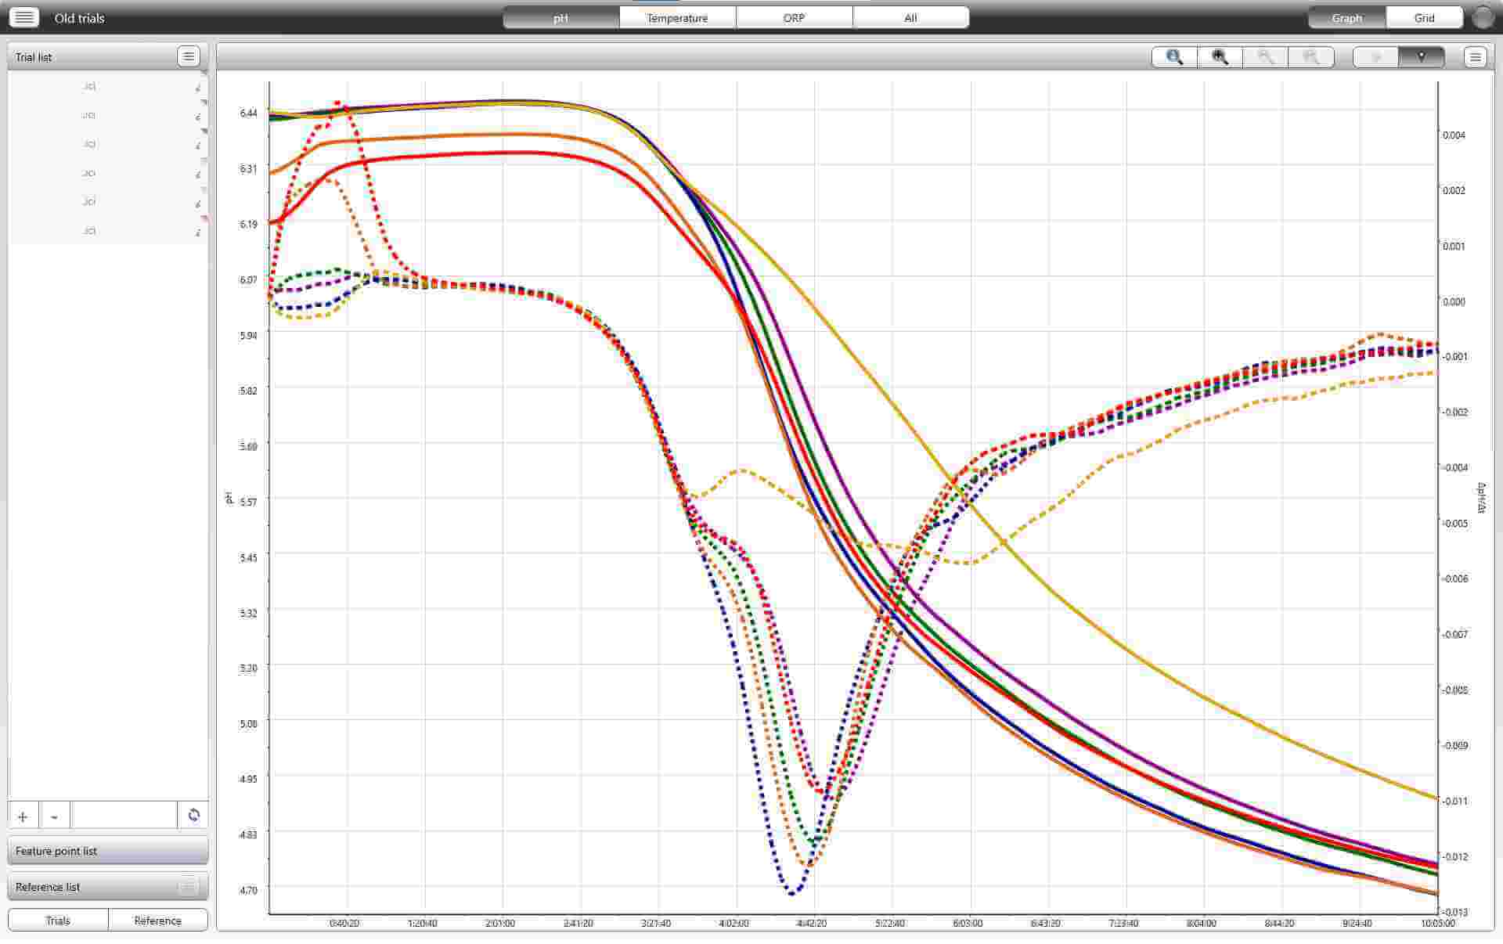Click the Trials button at bottom-left
The height and width of the screenshot is (944, 1503).
(58, 921)
